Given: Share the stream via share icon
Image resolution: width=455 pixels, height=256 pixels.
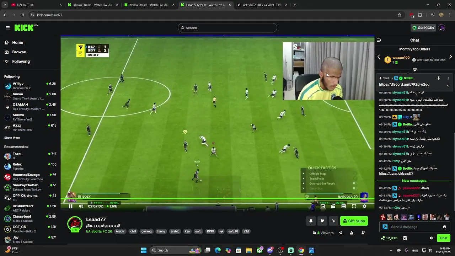Looking at the screenshot, I should click(340, 233).
